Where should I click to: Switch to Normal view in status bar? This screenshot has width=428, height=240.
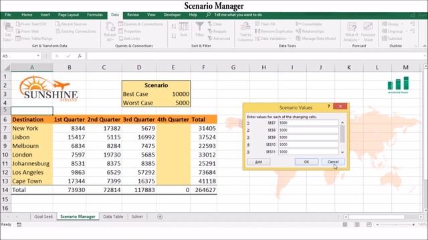coord(345,225)
